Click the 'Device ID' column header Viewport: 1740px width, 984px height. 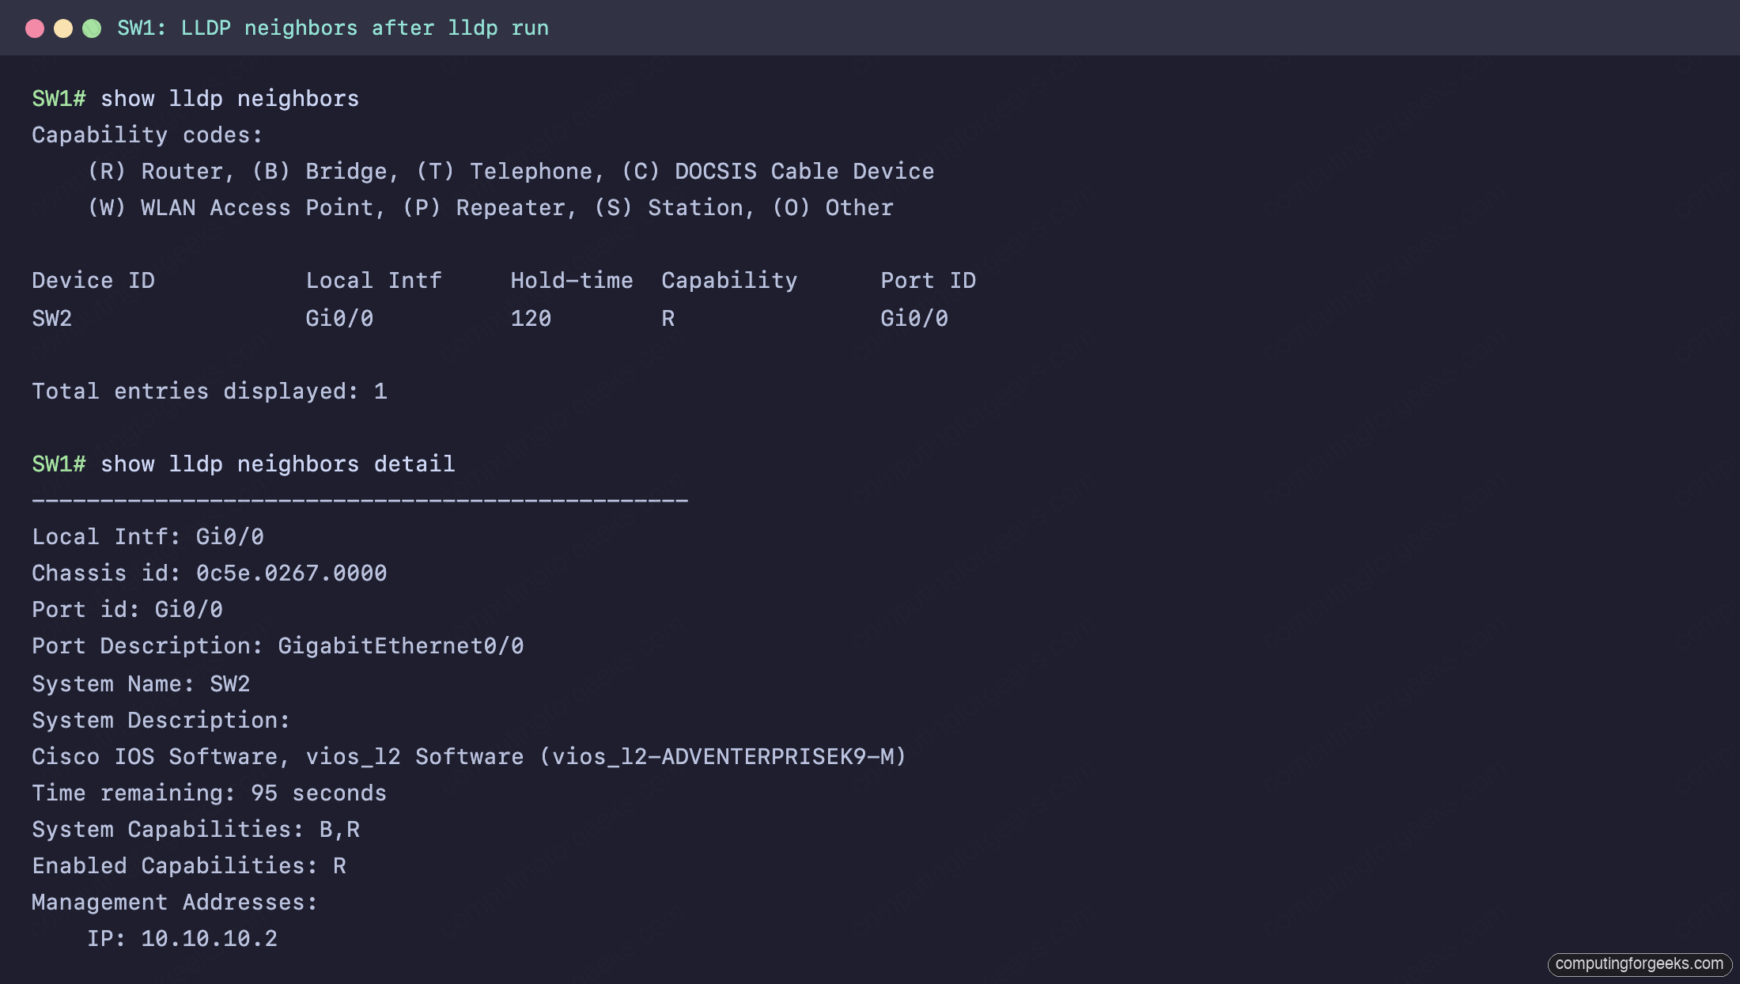pos(93,281)
